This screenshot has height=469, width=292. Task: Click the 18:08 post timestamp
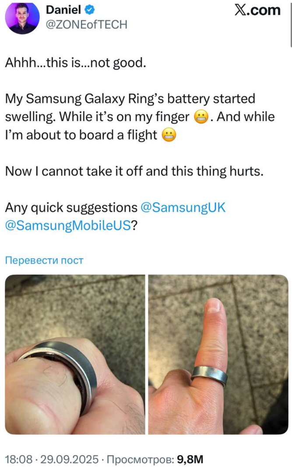(x=18, y=459)
